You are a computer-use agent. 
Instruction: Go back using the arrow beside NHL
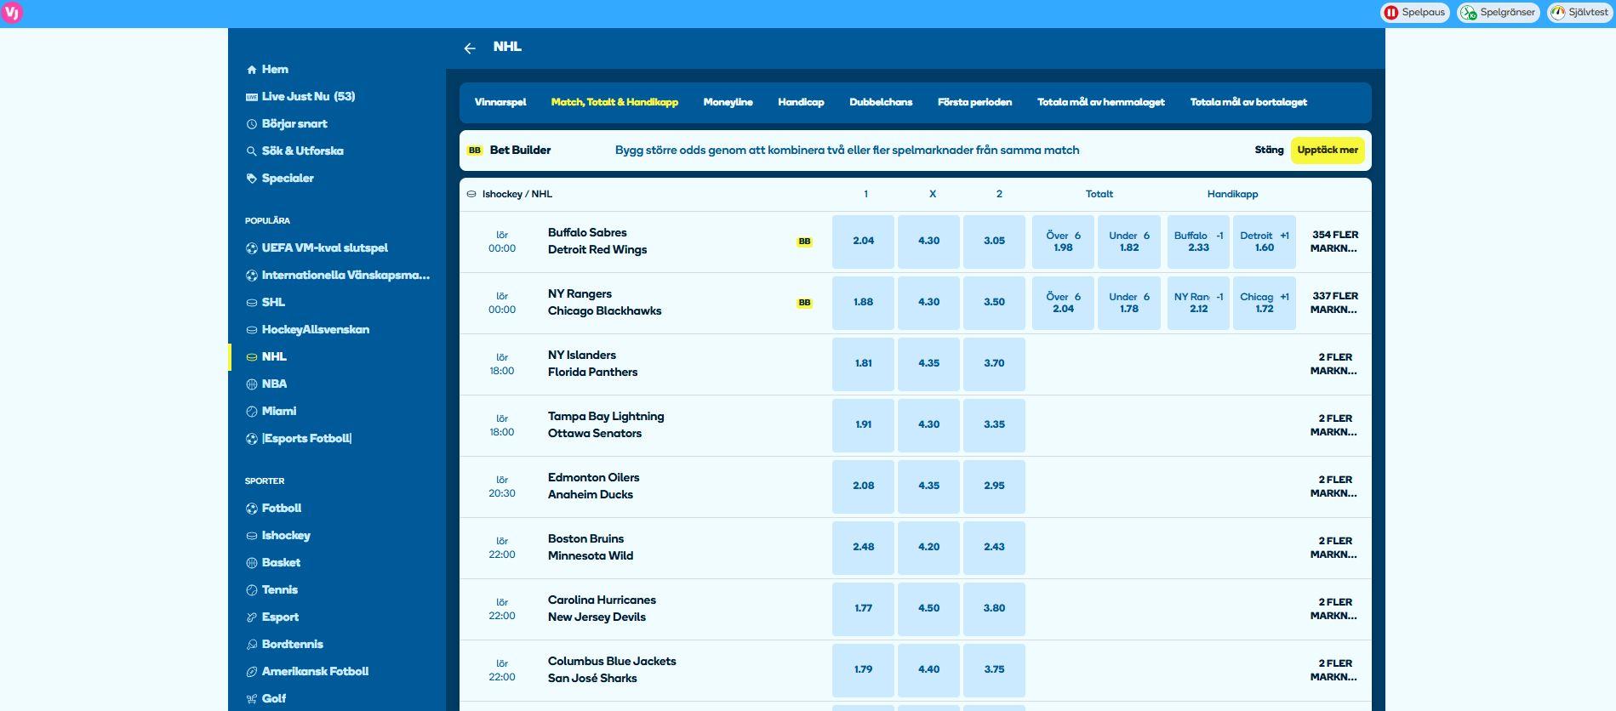coord(470,48)
